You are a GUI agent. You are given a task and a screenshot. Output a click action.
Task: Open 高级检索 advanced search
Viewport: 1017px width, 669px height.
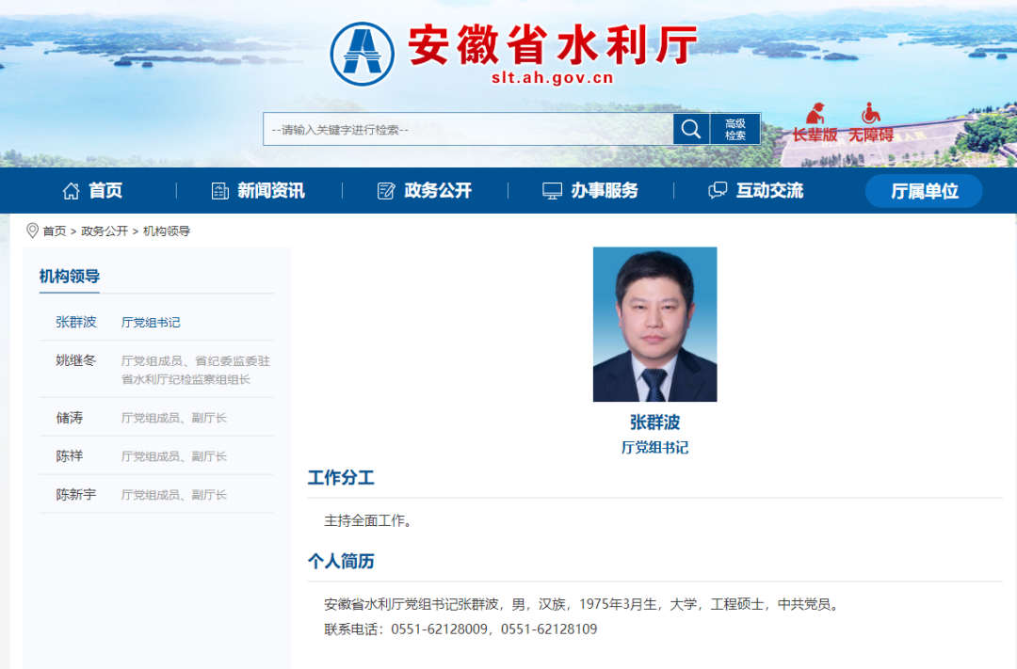[737, 128]
